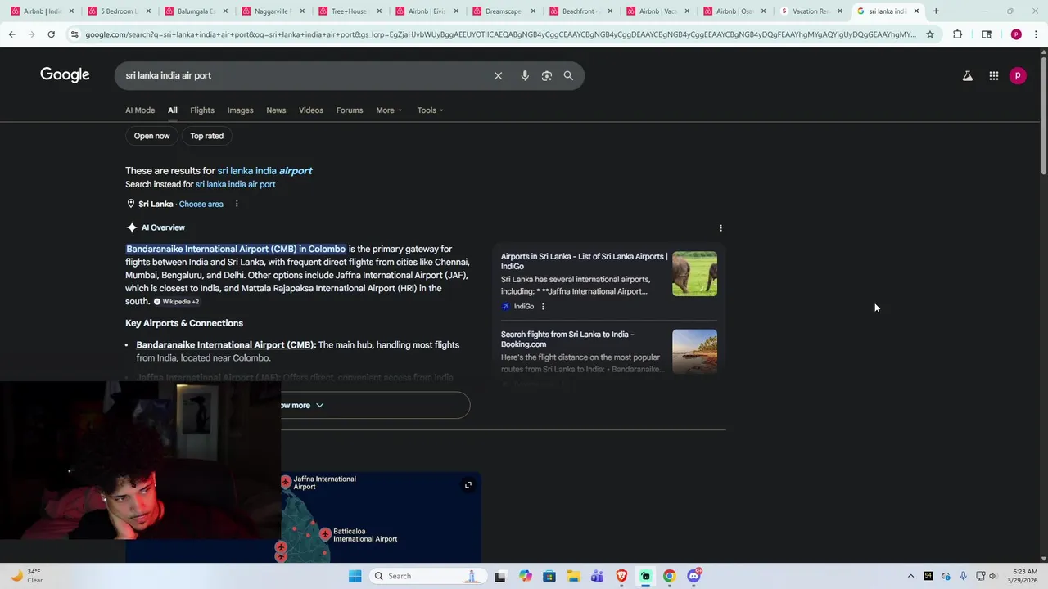1048x589 pixels.
Task: Open Microsoft Teams from the taskbar
Action: [x=597, y=576]
